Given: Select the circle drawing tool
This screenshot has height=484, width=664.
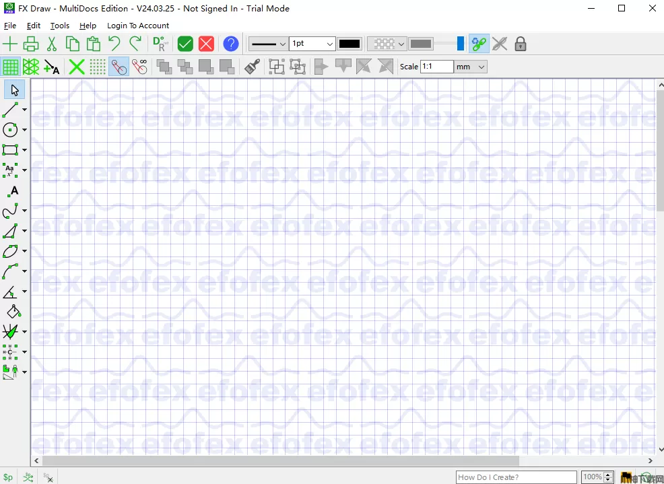Looking at the screenshot, I should click(x=10, y=130).
